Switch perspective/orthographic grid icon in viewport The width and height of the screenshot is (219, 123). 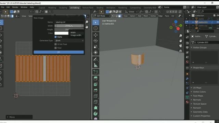pos(181,51)
